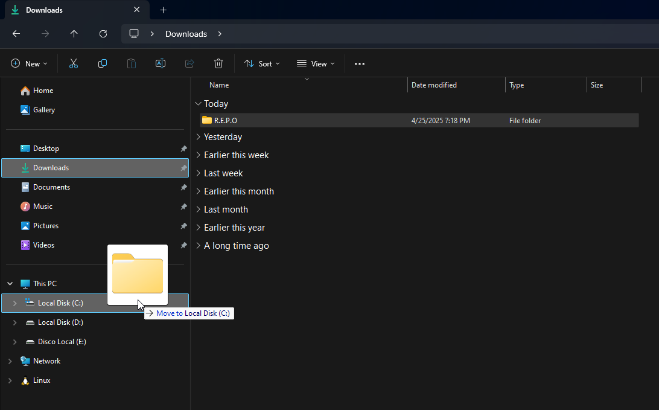Open Gallery from the sidebar

43,110
